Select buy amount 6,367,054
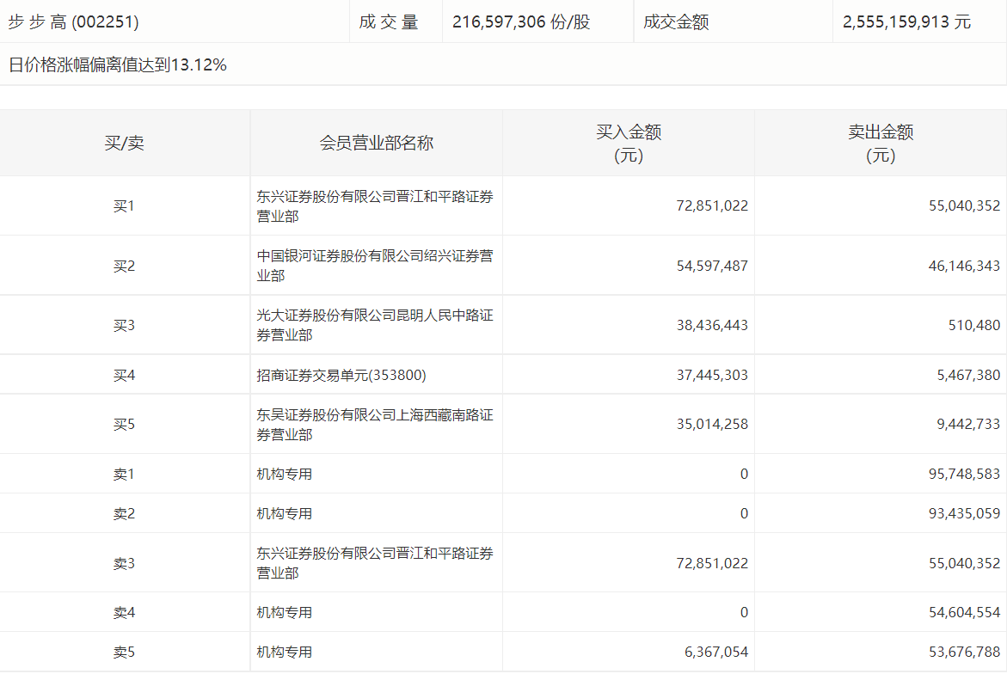The image size is (1007, 674). 716,653
